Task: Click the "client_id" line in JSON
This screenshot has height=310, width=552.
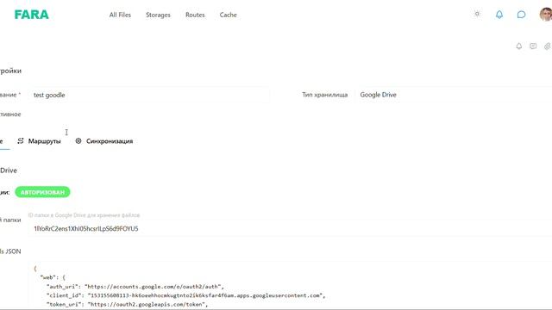Action: point(186,295)
